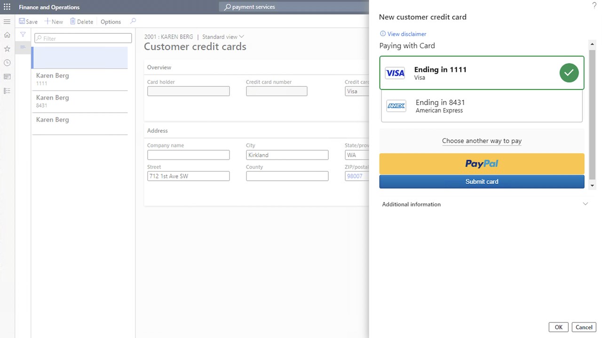Click the Overview section header
602x338 pixels.
159,68
